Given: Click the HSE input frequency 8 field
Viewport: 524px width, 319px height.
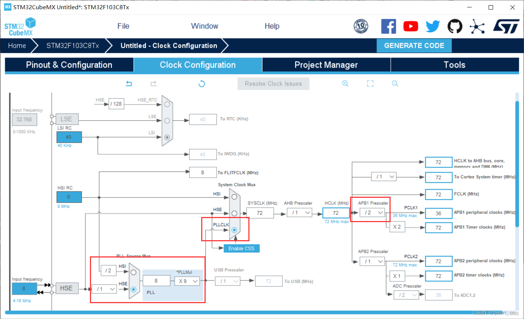Looking at the screenshot, I should pos(24,288).
